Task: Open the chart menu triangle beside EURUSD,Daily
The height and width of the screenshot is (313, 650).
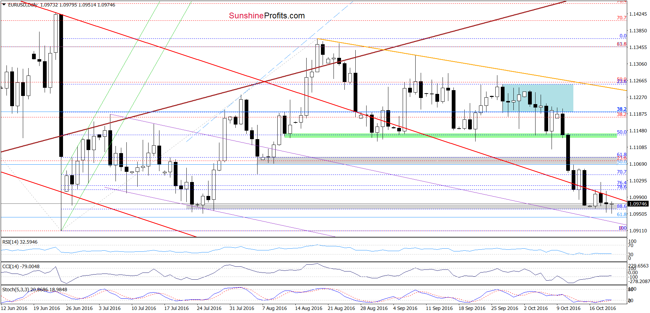Action: pyautogui.click(x=4, y=5)
